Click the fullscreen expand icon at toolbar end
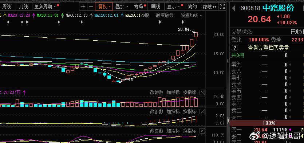 pos(222,7)
